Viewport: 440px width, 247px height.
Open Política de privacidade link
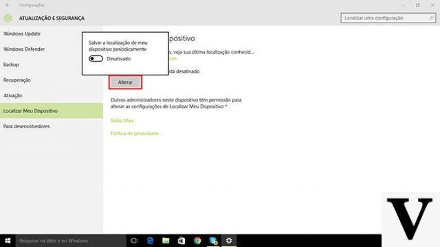[x=135, y=133]
